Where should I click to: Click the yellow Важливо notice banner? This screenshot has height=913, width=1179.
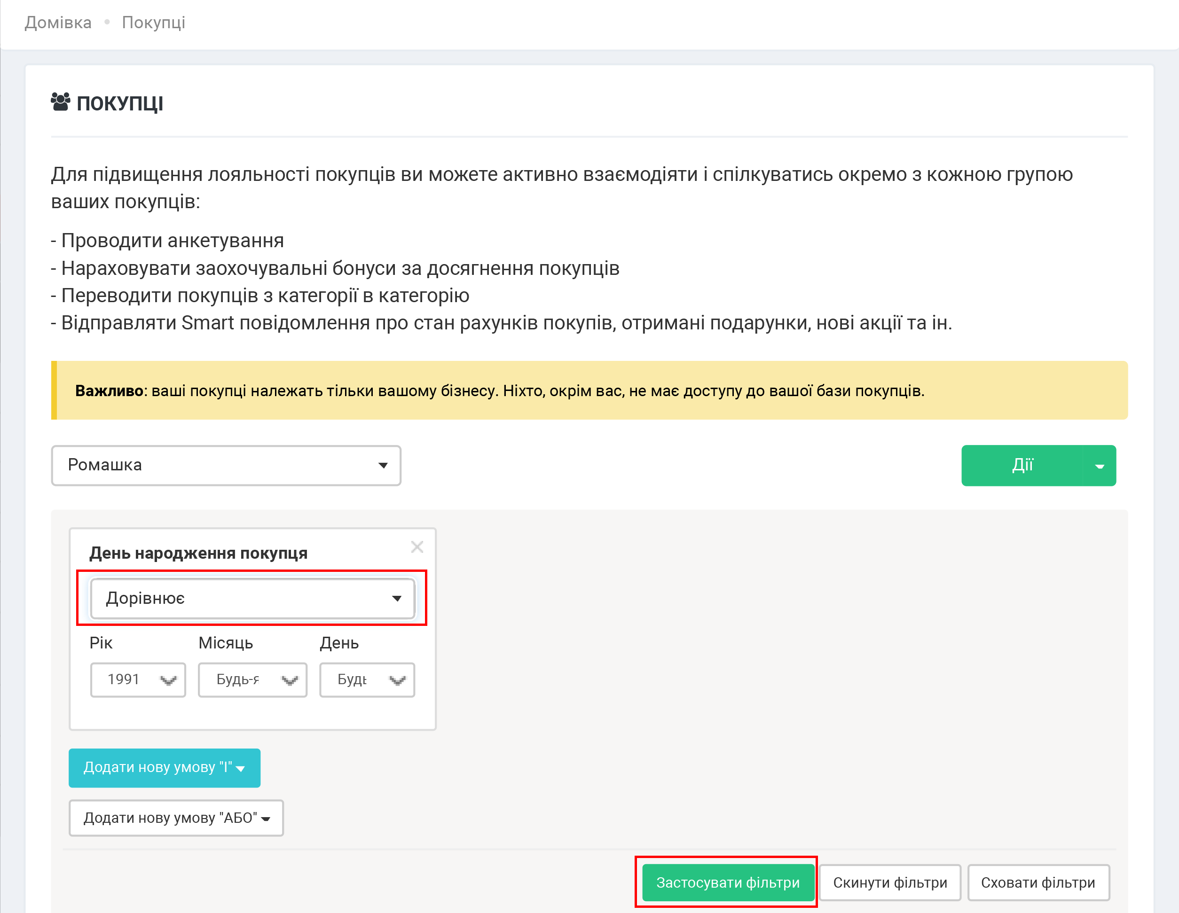point(589,390)
